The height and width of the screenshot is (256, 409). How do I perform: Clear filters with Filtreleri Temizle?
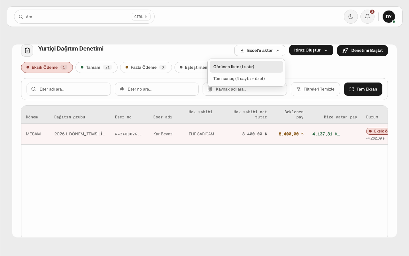[315, 89]
